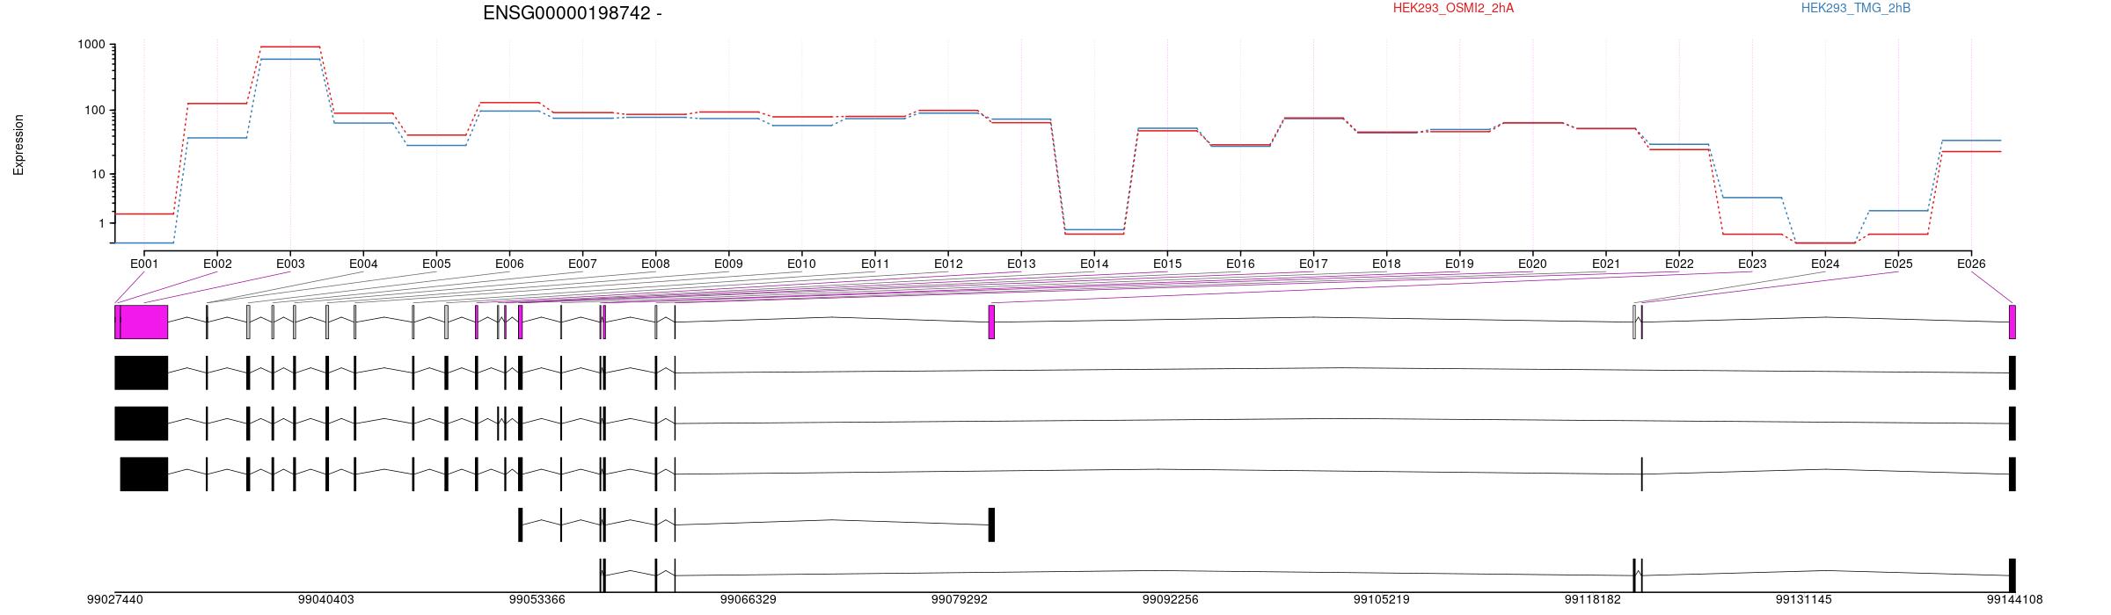Click exon label E008

[x=655, y=264]
